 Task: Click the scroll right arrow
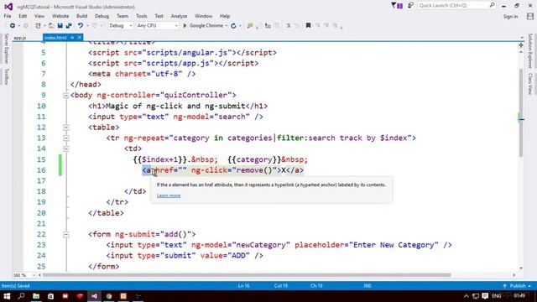tap(514, 275)
